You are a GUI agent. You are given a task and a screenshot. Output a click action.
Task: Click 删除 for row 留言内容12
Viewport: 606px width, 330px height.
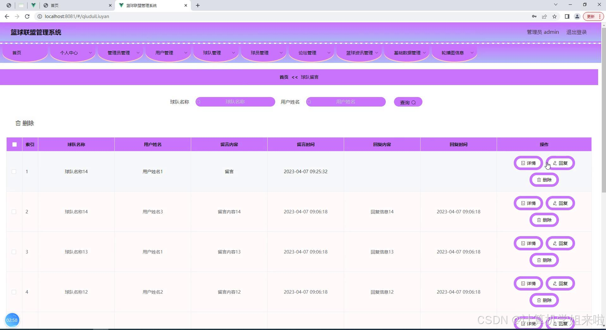544,300
